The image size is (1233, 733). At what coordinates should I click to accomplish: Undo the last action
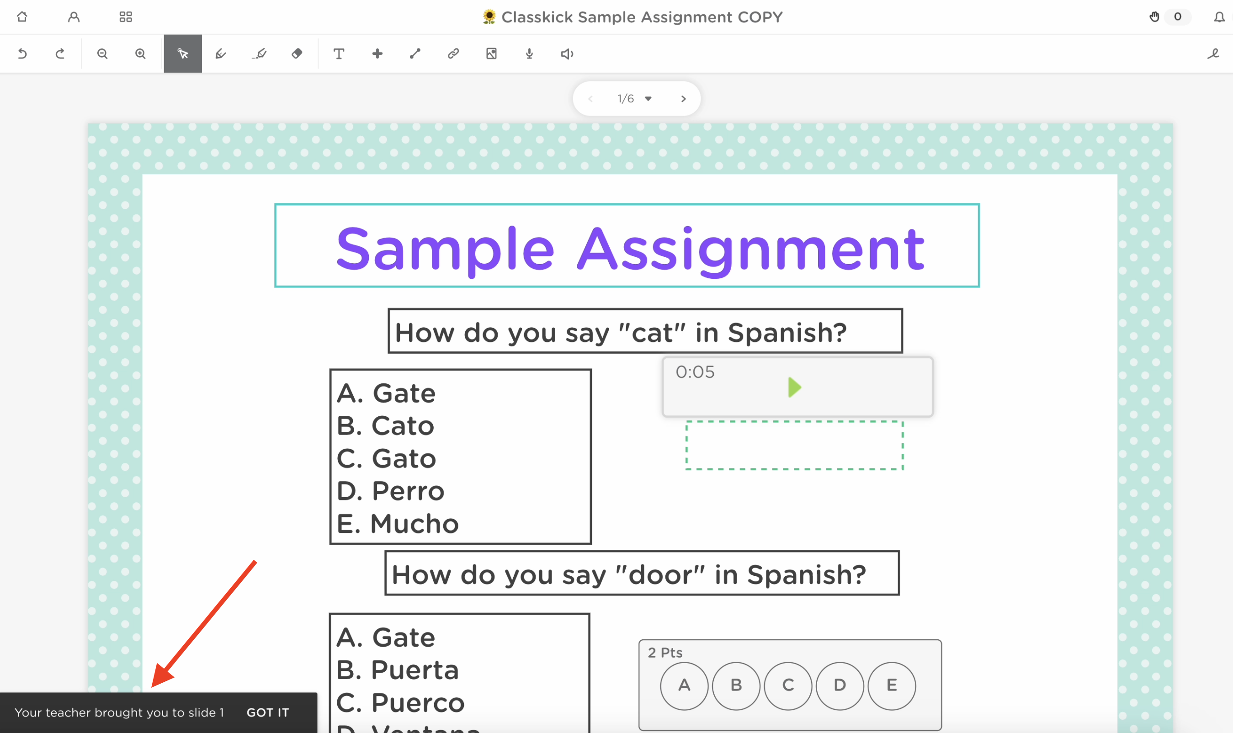click(x=22, y=53)
